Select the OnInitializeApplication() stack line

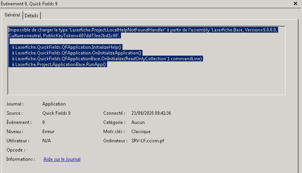tap(77, 53)
